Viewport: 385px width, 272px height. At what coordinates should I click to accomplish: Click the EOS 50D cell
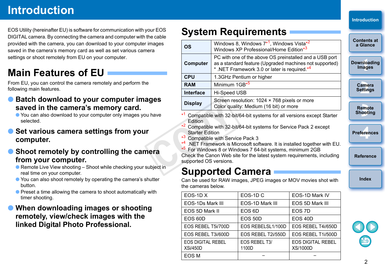[264, 219]
